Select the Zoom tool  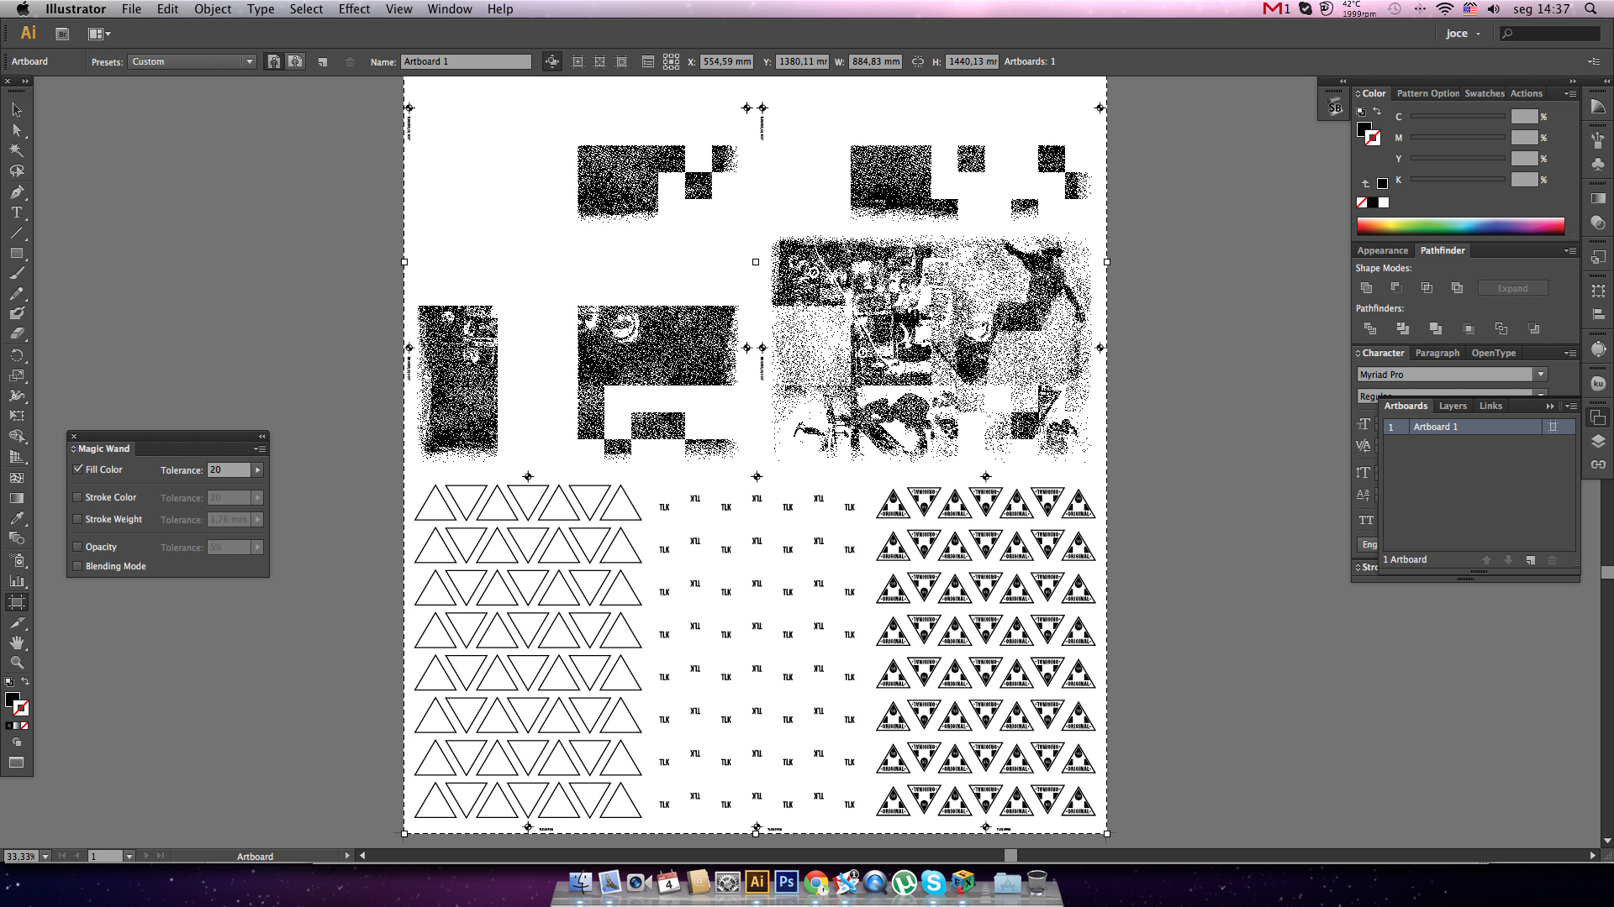[x=16, y=663]
